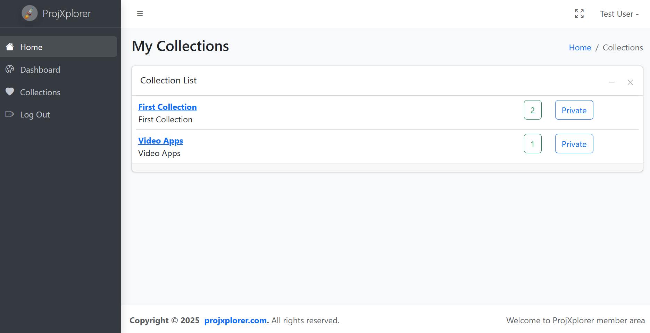Toggle Private status of First Collection

pyautogui.click(x=574, y=110)
